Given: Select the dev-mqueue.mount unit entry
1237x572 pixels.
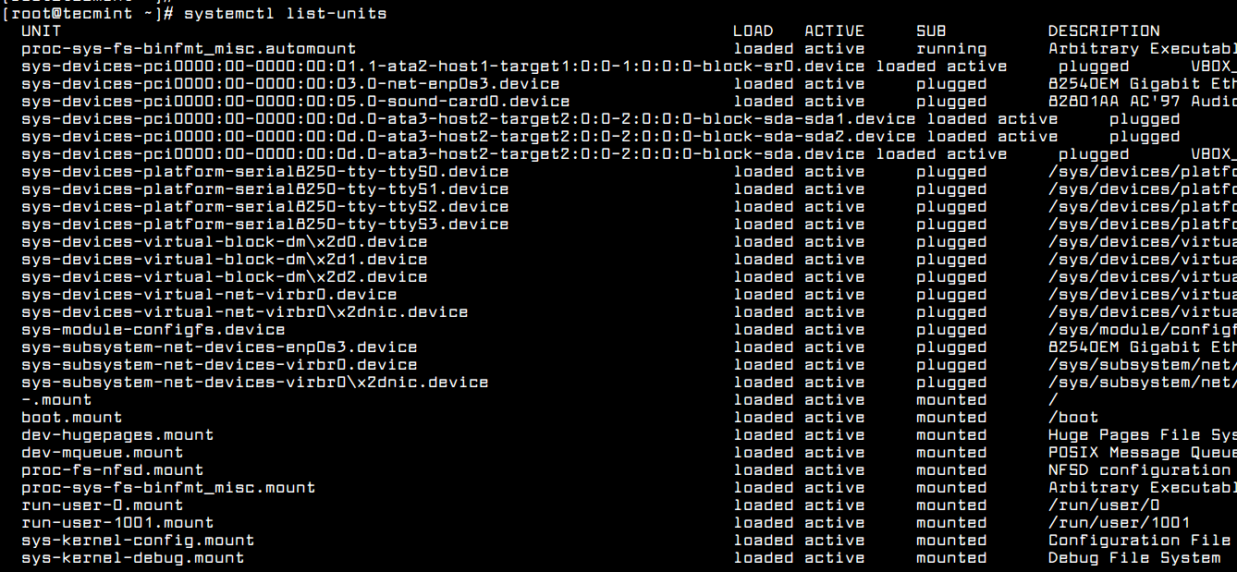Looking at the screenshot, I should pos(103,453).
